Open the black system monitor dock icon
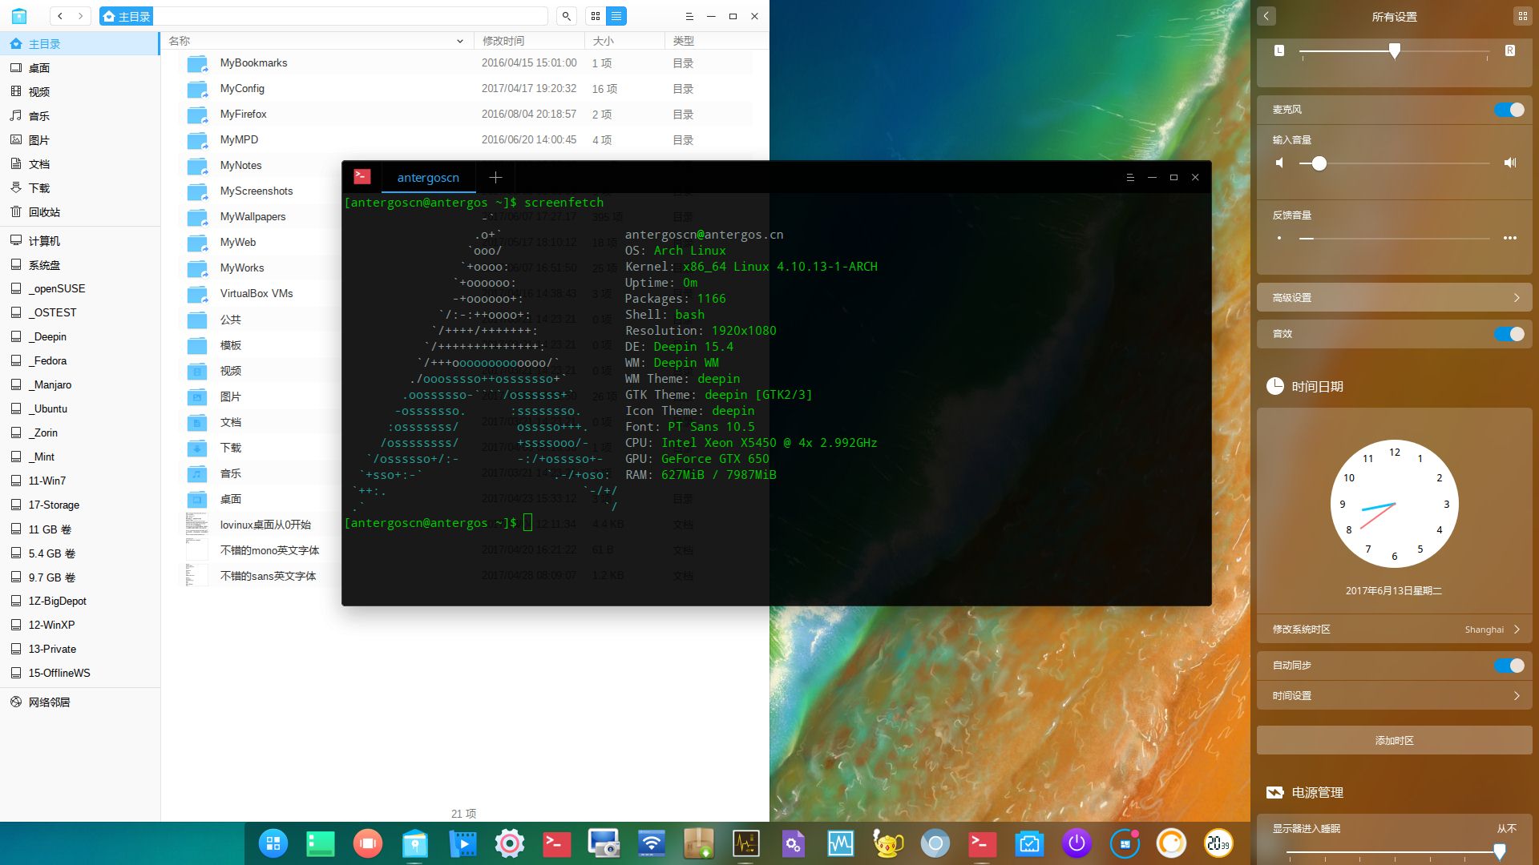Screen dimensions: 1539x865 745,843
